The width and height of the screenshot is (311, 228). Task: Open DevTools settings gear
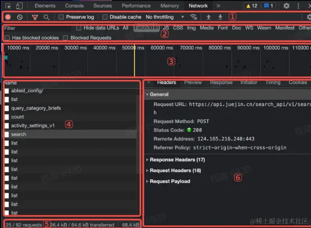coord(286,6)
